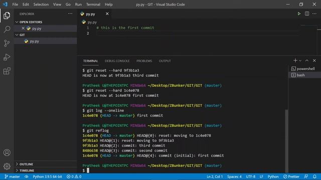Click the master branch status bar item
Image resolution: width=321 pixels, height=180 pixels.
coord(12,176)
